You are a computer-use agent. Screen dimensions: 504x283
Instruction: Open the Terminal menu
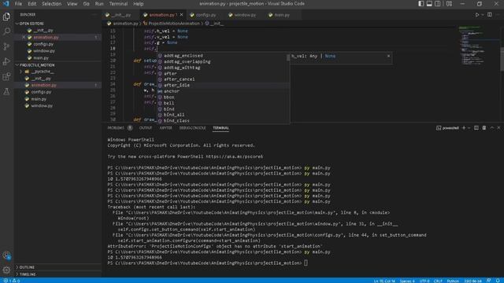[x=118, y=4]
